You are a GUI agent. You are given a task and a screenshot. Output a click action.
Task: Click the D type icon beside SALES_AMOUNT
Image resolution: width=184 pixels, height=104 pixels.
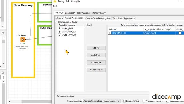click(x=60, y=35)
